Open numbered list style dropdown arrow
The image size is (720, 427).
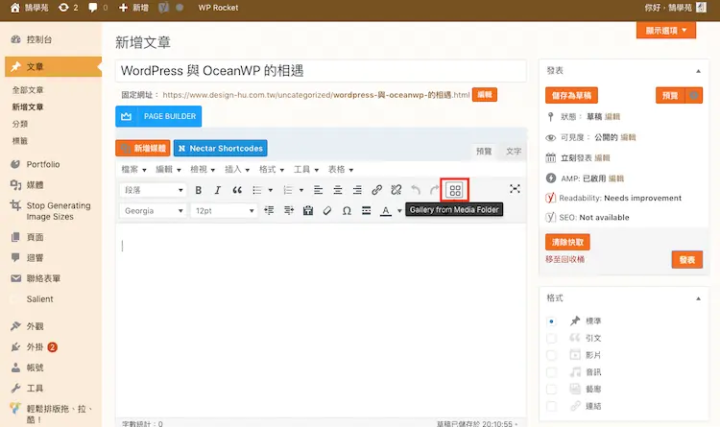pos(301,190)
